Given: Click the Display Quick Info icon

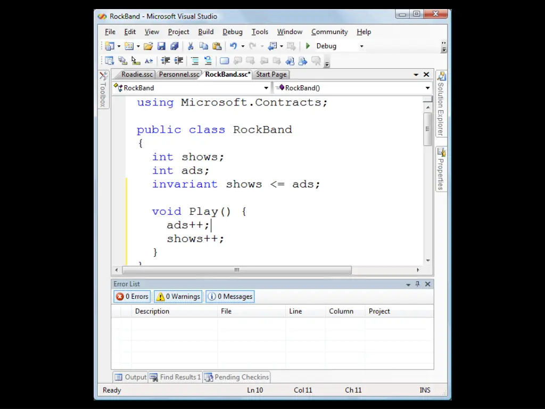Looking at the screenshot, I should click(136, 61).
